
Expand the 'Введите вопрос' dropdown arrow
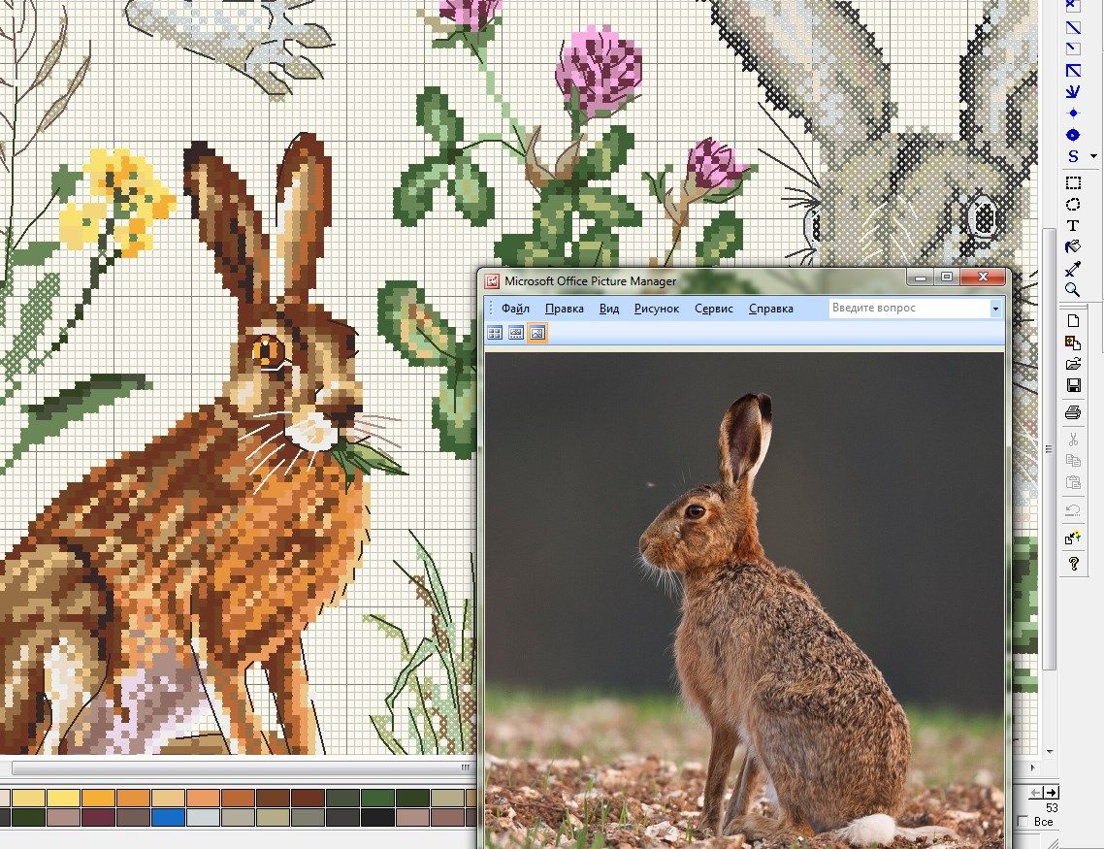pos(994,309)
